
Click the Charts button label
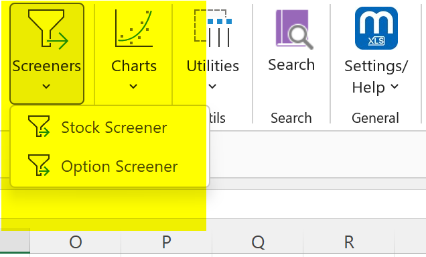pyautogui.click(x=134, y=66)
